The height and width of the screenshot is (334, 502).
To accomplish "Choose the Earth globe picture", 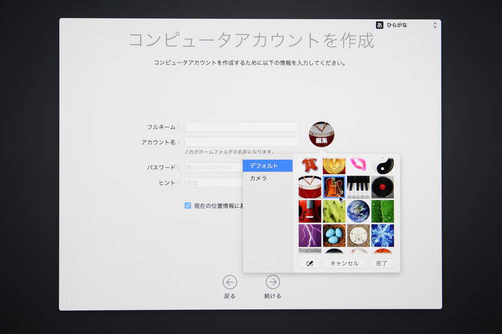I will pyautogui.click(x=358, y=211).
